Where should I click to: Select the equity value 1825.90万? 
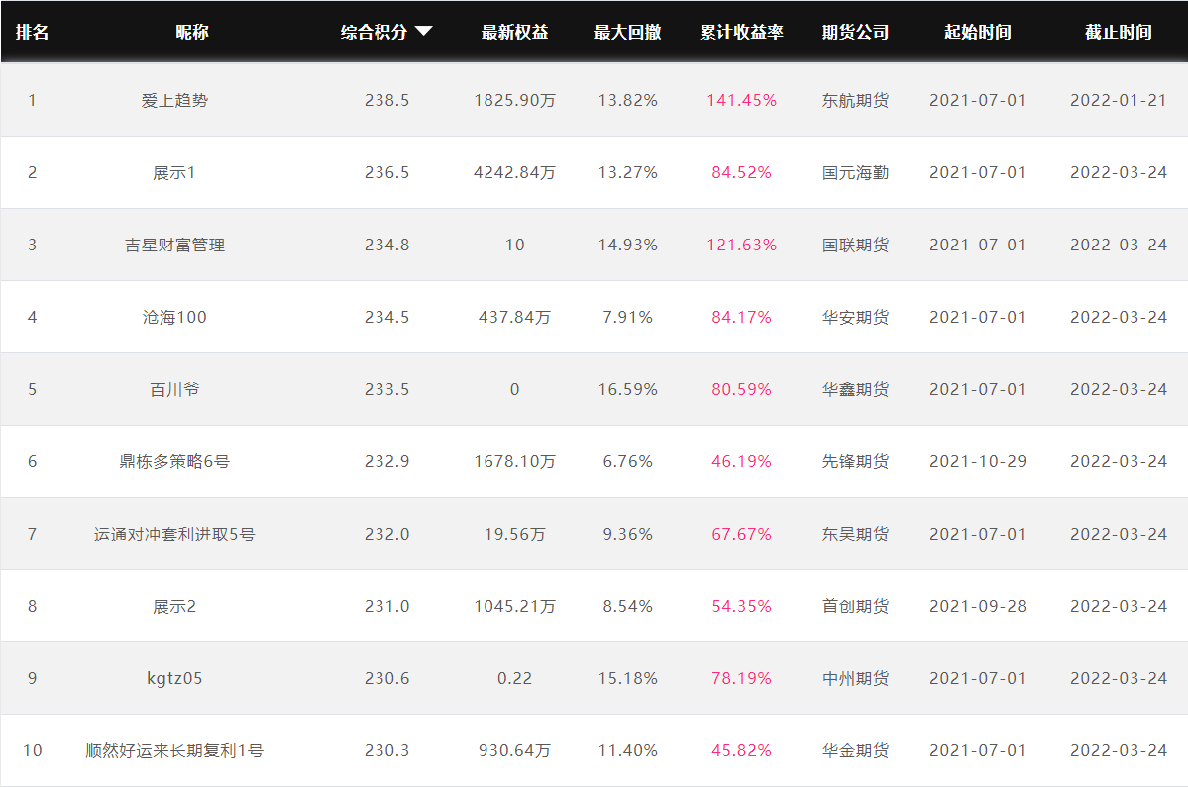514,101
